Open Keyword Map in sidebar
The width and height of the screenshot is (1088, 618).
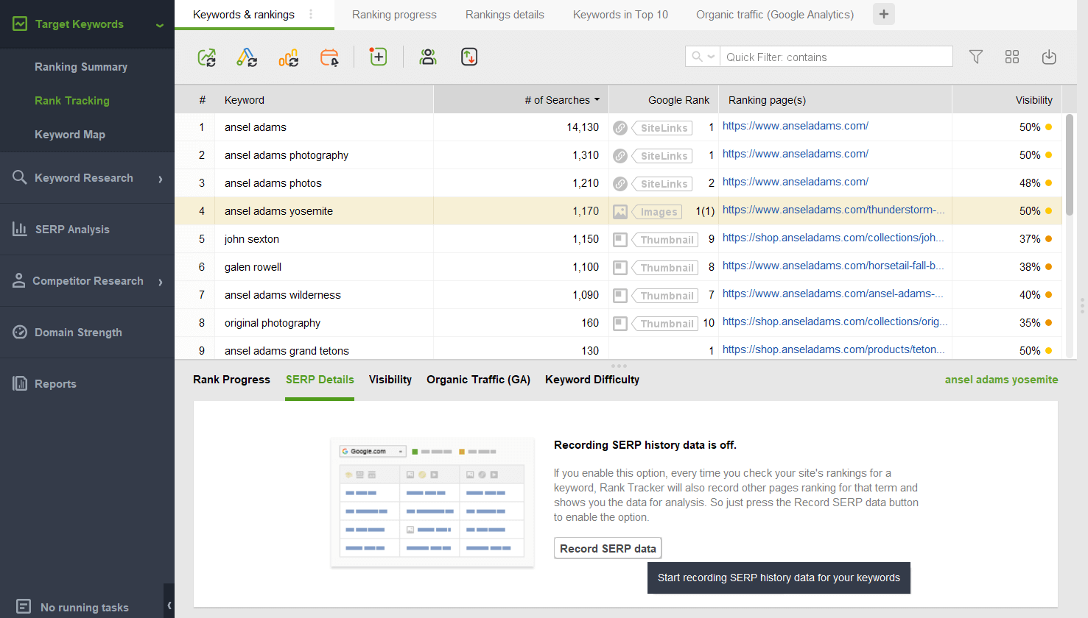click(70, 135)
